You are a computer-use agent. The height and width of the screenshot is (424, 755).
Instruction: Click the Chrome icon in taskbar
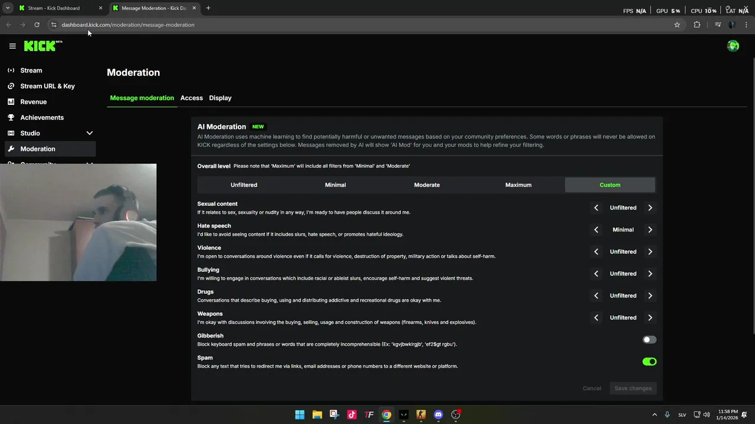pos(386,415)
